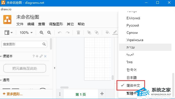The height and width of the screenshot is (99, 175).
Task: Open the view panels layout dropdown
Action: coord(9,33)
